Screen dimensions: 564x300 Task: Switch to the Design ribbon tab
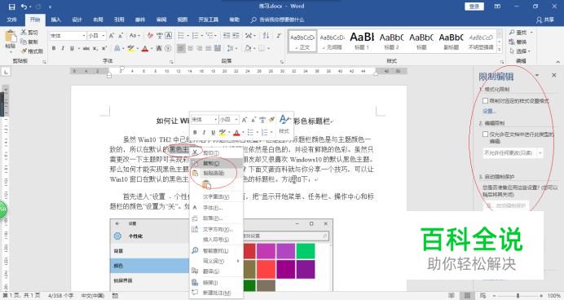click(77, 20)
